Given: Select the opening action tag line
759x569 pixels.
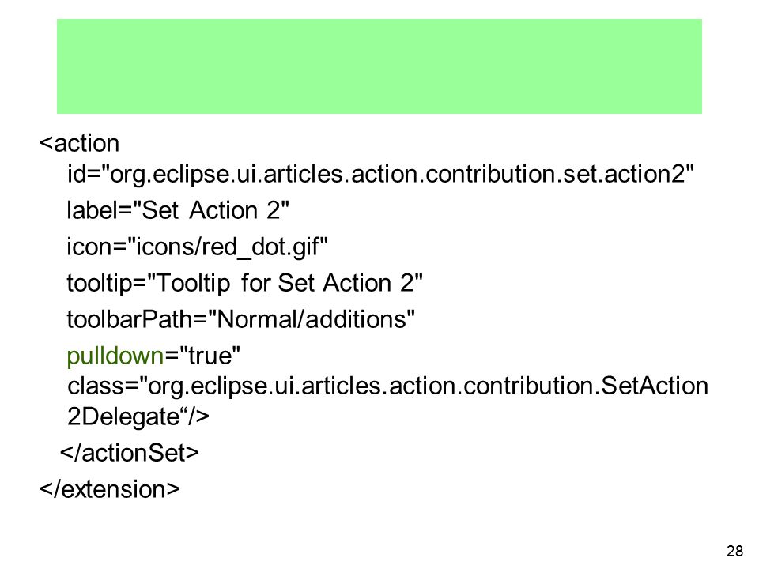Looking at the screenshot, I should click(x=79, y=143).
